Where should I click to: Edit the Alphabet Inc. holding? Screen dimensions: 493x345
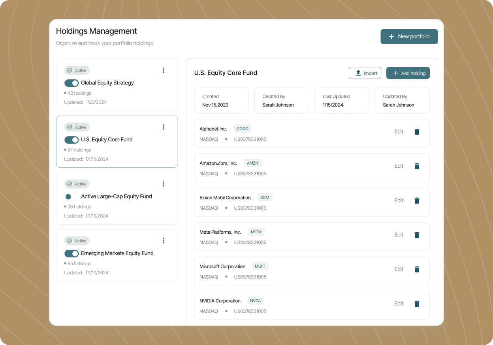399,132
